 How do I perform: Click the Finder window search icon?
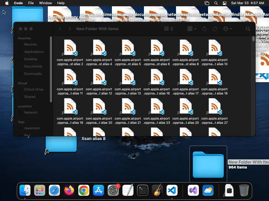pyautogui.click(x=248, y=29)
